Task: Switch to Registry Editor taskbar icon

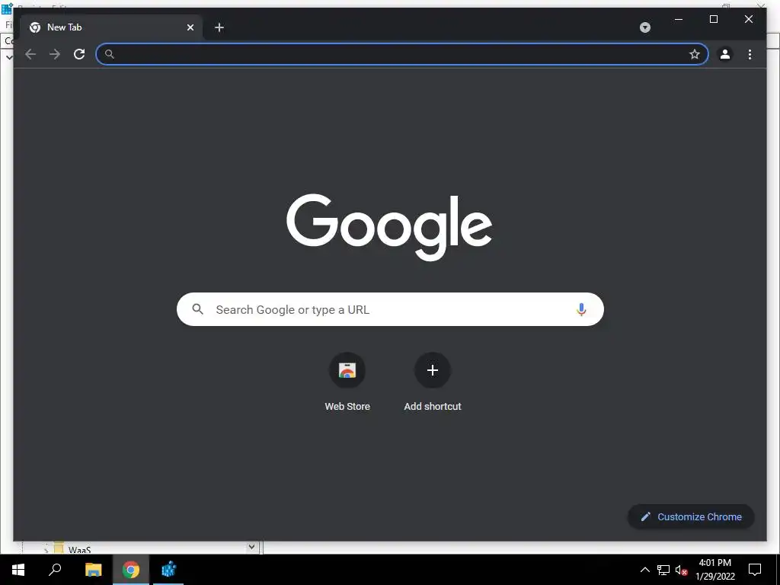Action: (168, 570)
